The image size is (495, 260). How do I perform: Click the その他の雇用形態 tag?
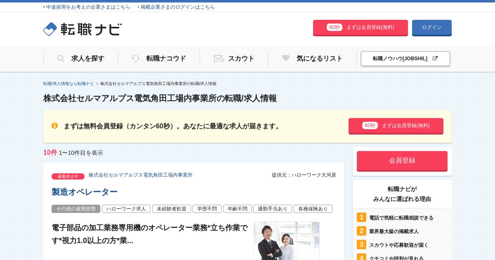(76, 209)
